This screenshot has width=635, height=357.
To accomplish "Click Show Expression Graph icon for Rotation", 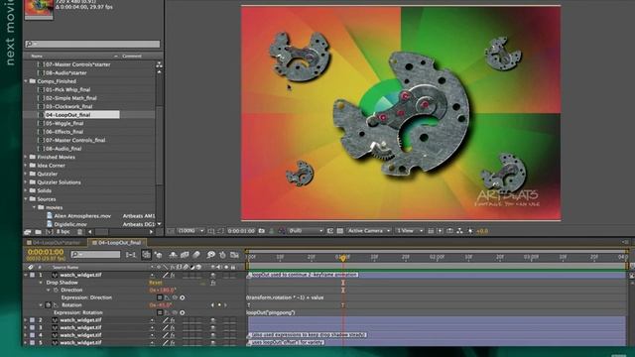I will [168, 312].
